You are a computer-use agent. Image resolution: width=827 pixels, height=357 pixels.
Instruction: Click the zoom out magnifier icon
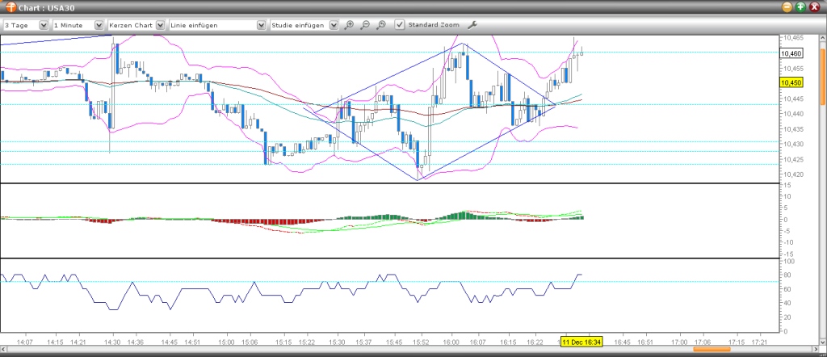[365, 25]
